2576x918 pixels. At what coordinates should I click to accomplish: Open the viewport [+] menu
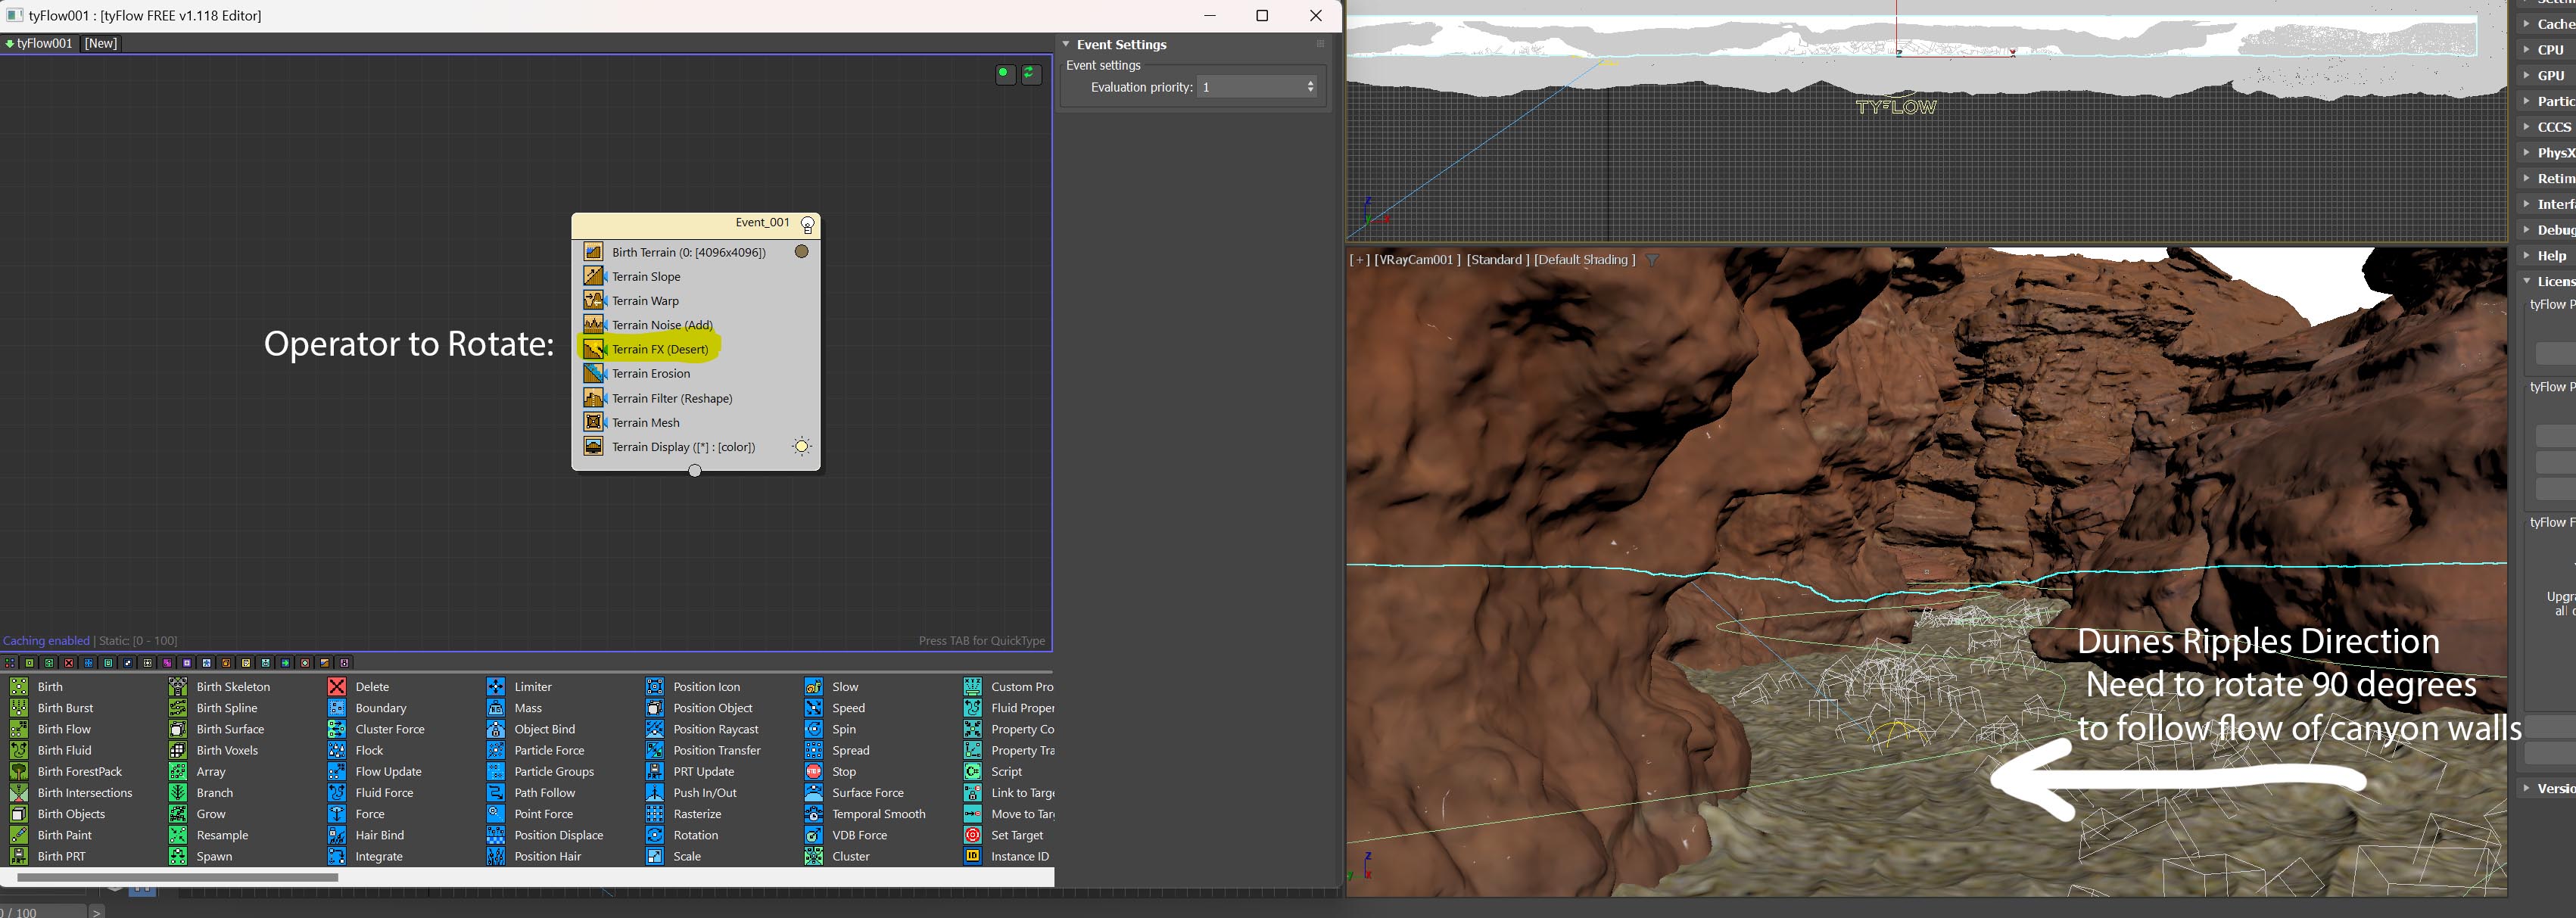[x=1359, y=259]
